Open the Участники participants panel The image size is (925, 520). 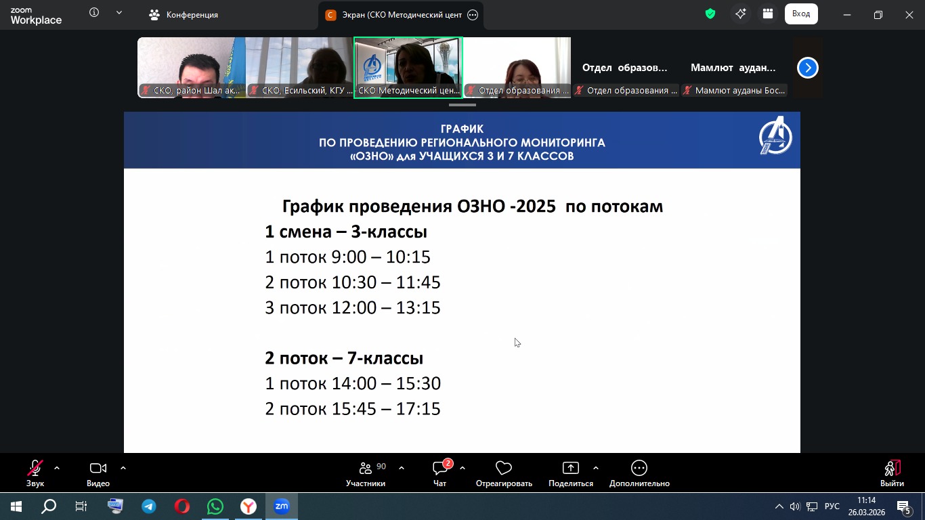click(366, 473)
